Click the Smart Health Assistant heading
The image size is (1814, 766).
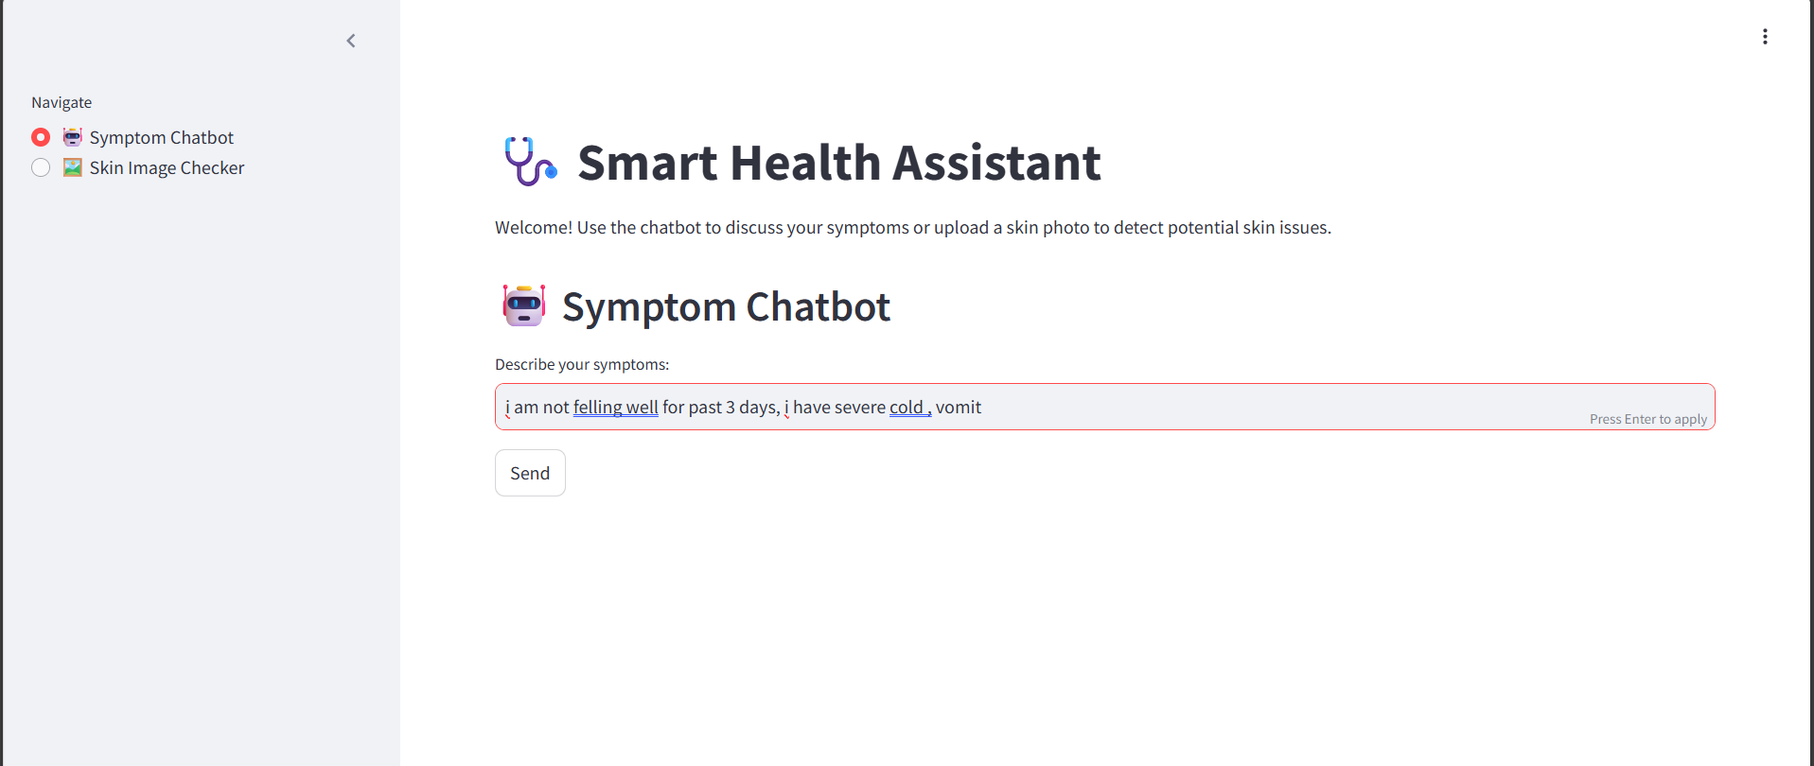point(839,163)
